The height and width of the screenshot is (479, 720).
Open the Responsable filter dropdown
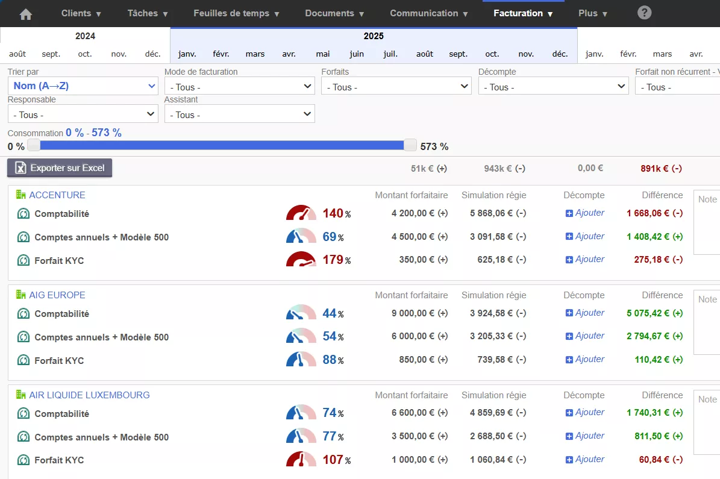(x=83, y=114)
